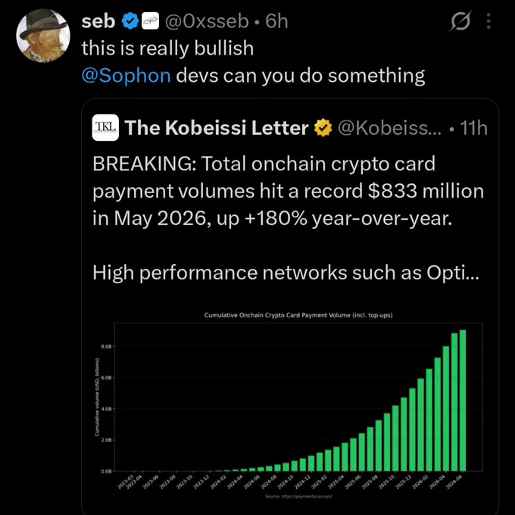Click The Kobeissi Letter account name
This screenshot has height=515, width=515.
(217, 128)
